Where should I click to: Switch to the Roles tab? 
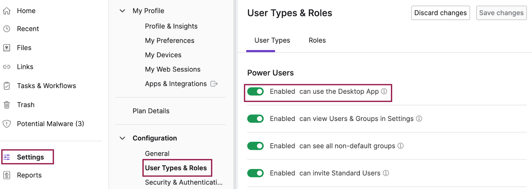click(317, 41)
